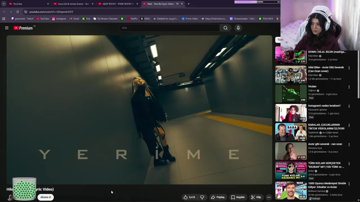The height and width of the screenshot is (202, 360).
Task: Click the Kaydet save button
Action: [238, 197]
